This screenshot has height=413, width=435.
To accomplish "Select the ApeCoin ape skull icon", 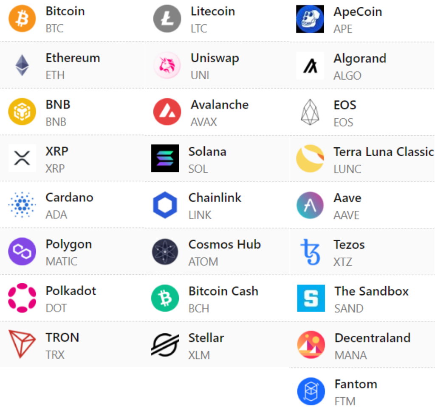I will click(x=310, y=19).
